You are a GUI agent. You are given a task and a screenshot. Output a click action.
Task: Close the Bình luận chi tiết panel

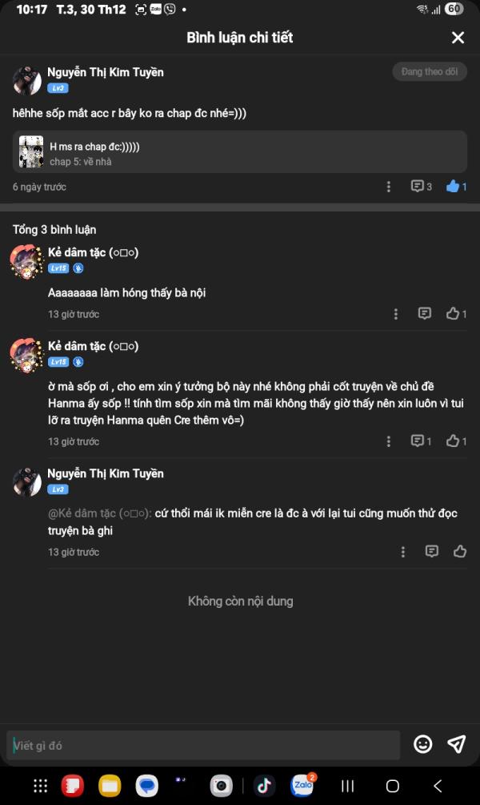tap(458, 38)
